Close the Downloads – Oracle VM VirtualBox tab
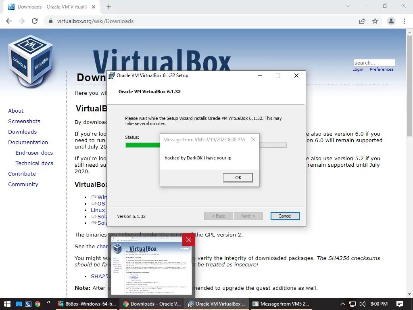 (94, 7)
